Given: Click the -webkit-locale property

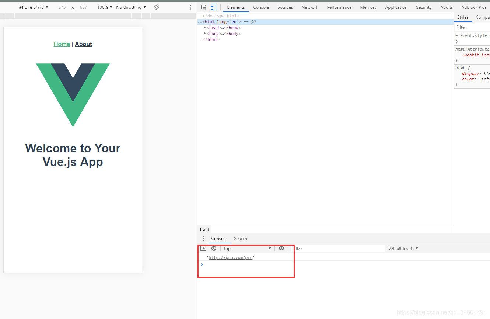Looking at the screenshot, I should point(476,55).
